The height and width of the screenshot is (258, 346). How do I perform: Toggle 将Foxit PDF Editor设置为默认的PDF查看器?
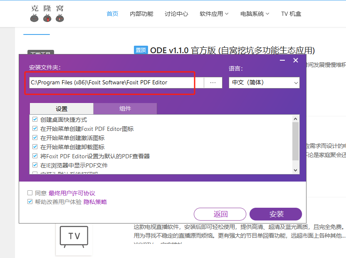point(35,156)
